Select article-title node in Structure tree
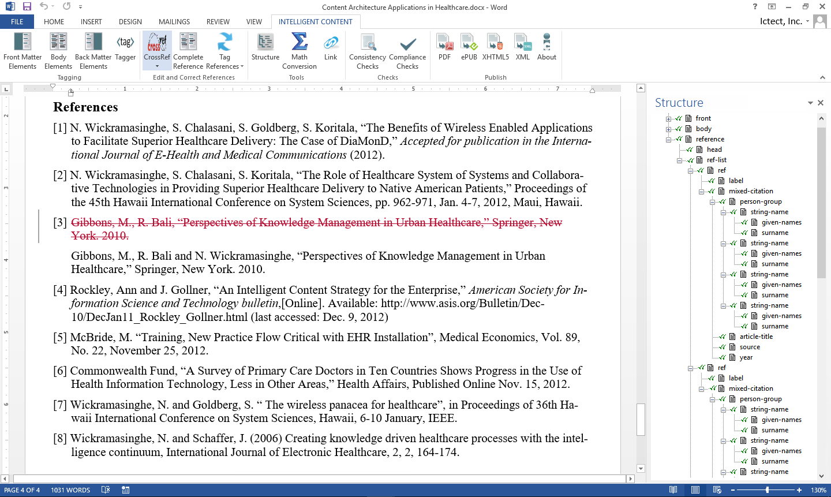This screenshot has width=831, height=497. (x=756, y=337)
